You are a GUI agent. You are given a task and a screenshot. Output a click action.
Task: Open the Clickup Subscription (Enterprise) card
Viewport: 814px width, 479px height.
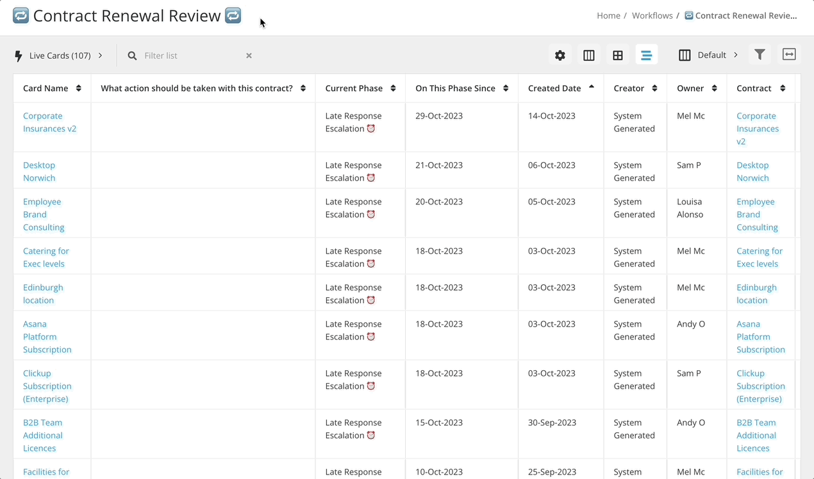[47, 386]
